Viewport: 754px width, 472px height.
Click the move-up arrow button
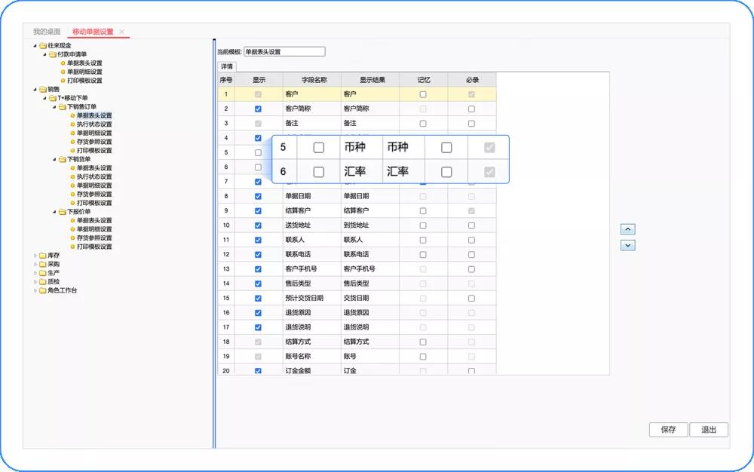point(627,229)
